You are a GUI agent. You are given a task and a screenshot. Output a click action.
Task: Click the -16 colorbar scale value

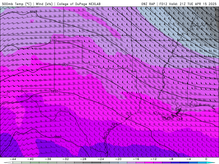[136, 159]
